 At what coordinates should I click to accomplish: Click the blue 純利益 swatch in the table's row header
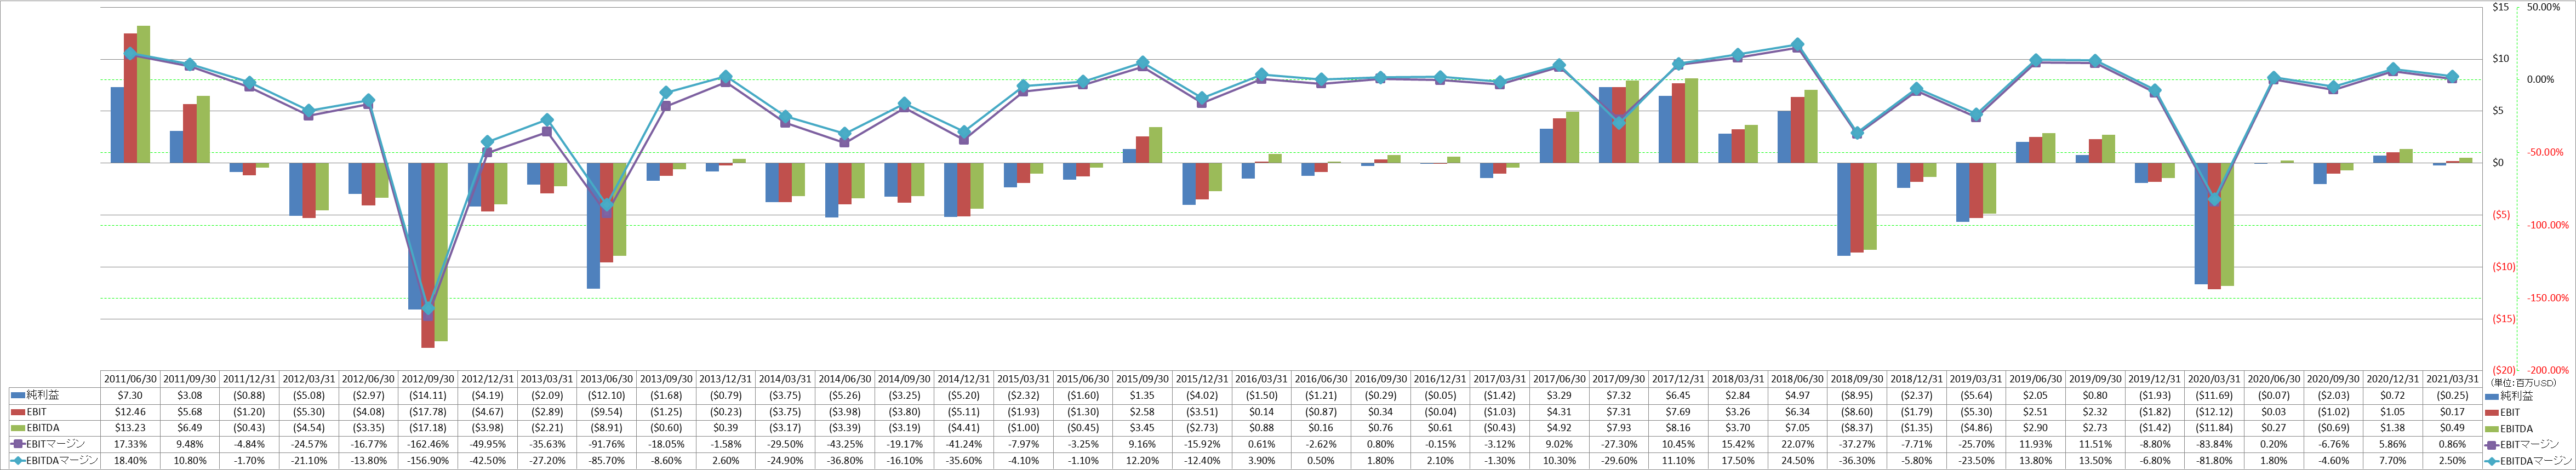coord(18,396)
